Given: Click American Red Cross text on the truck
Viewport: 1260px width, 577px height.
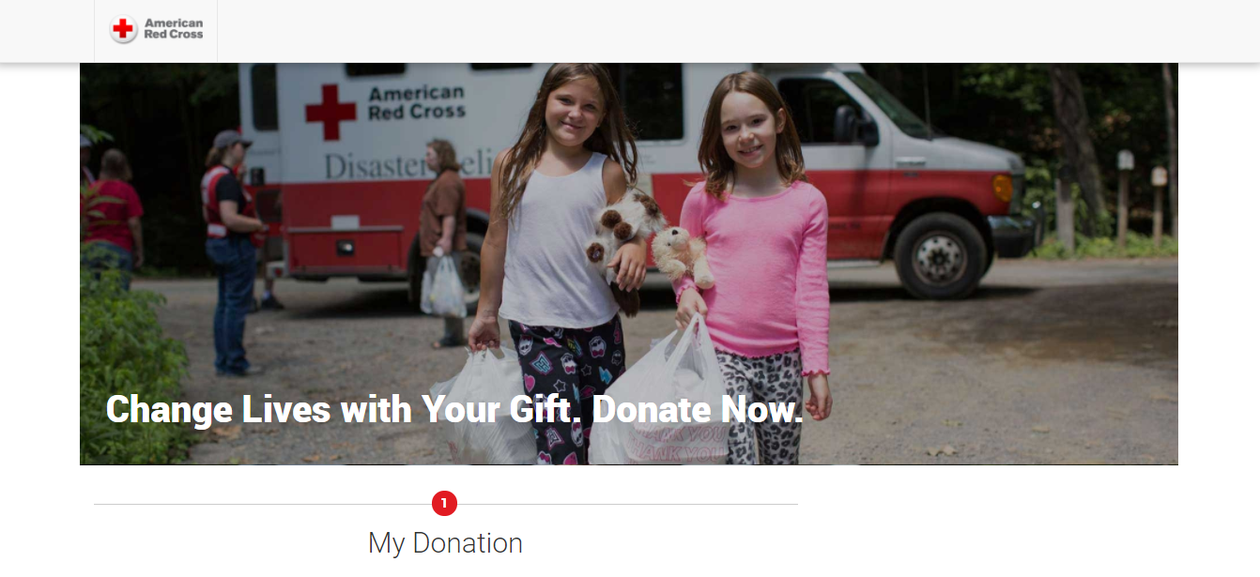Looking at the screenshot, I should tap(416, 102).
